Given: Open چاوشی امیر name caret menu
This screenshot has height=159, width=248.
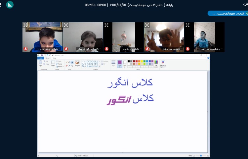Looking at the screenshot, I should pos(222,49).
